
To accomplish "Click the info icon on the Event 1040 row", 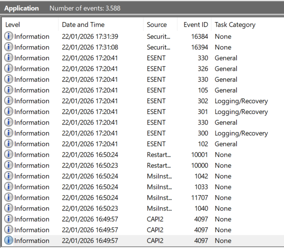I will (x=9, y=209).
